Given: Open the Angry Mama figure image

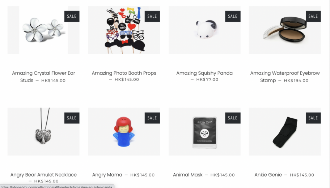Looking at the screenshot, I should pyautogui.click(x=124, y=132).
